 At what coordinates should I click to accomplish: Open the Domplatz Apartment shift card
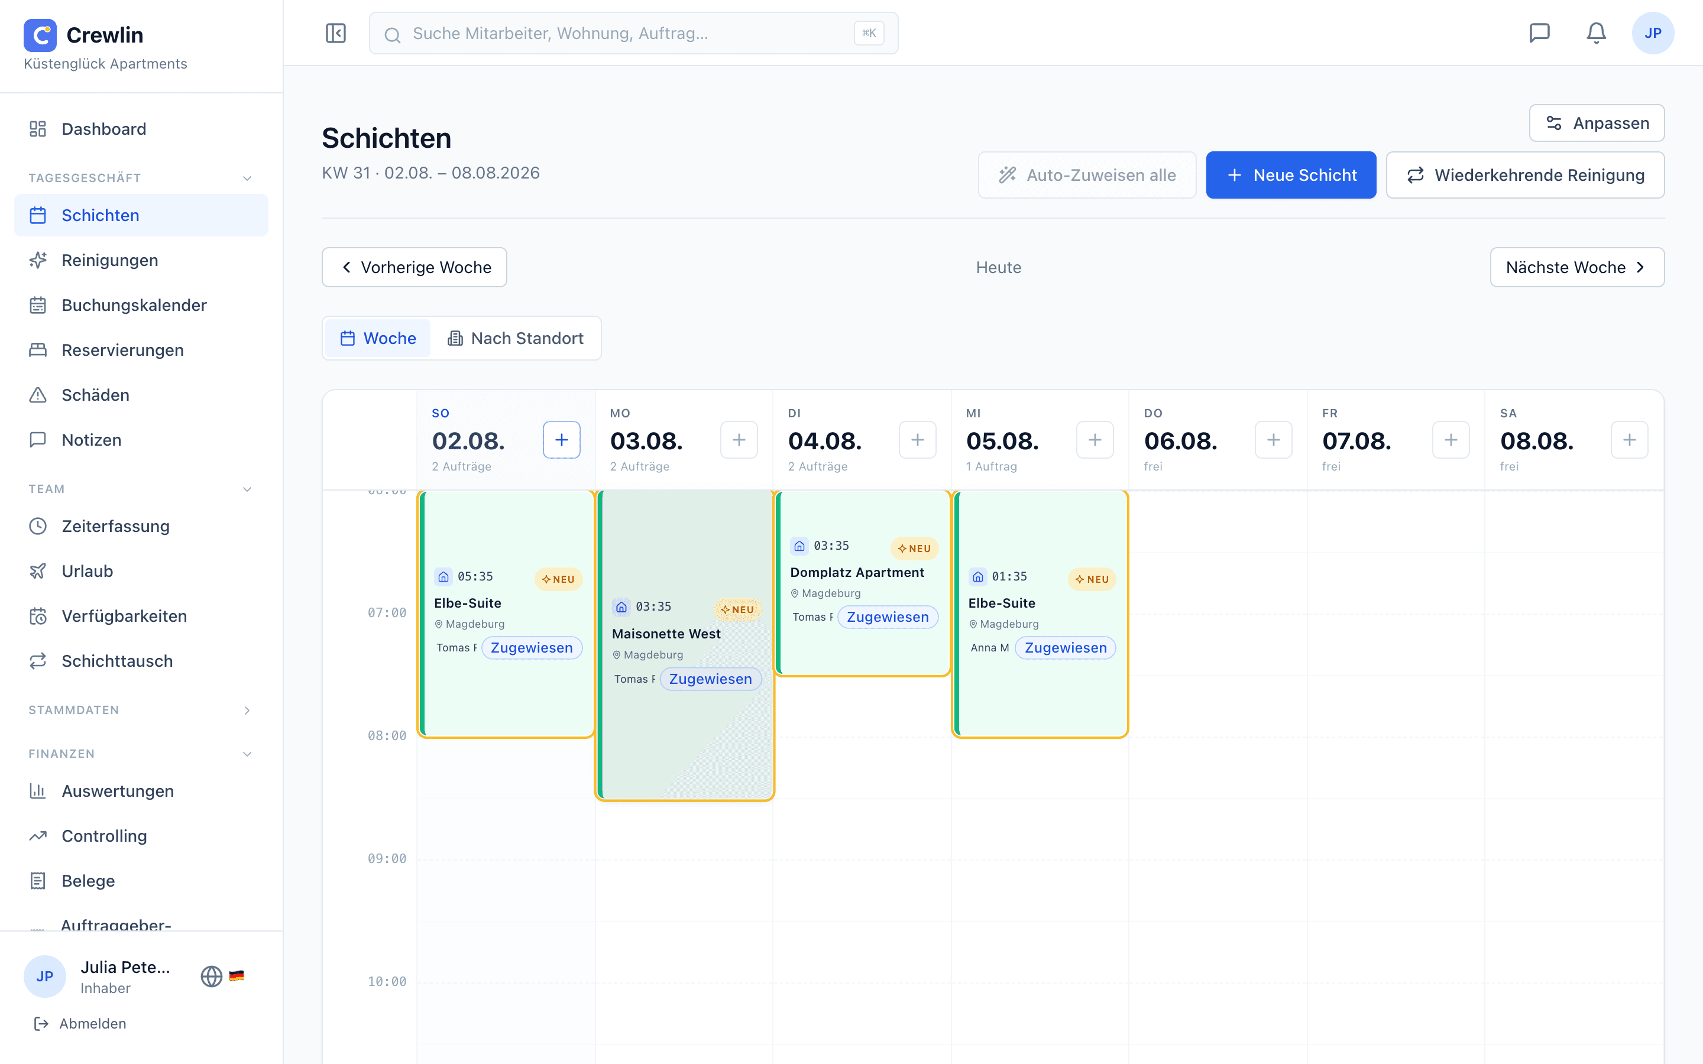[x=862, y=583]
